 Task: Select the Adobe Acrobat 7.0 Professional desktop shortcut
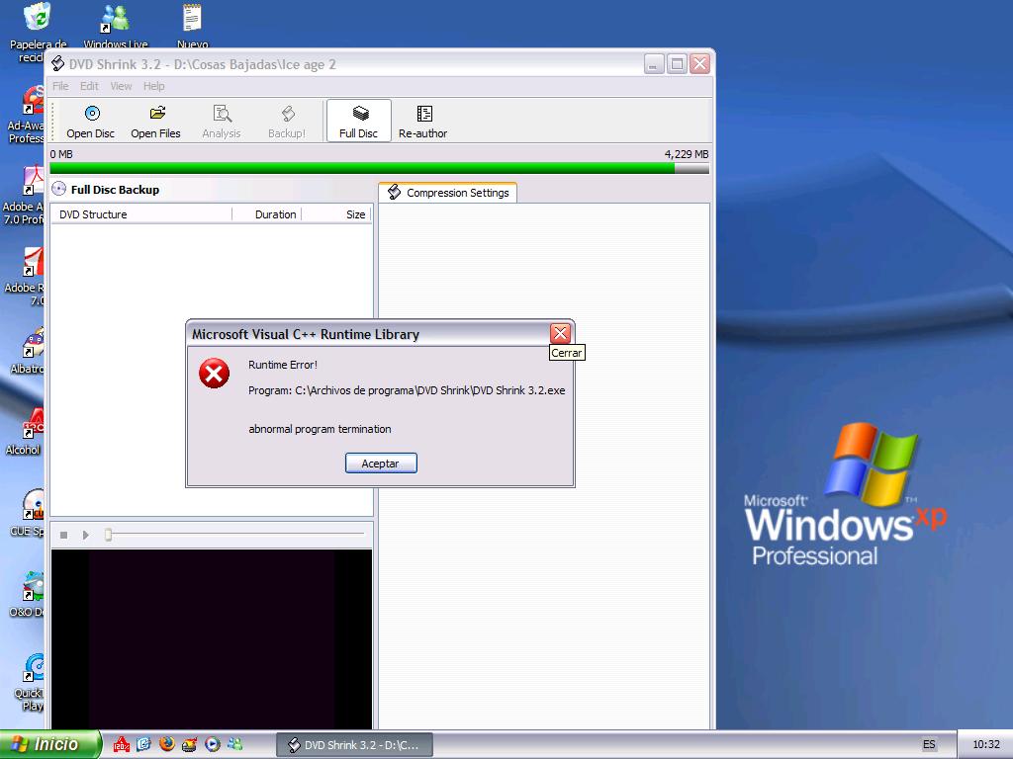coord(24,196)
